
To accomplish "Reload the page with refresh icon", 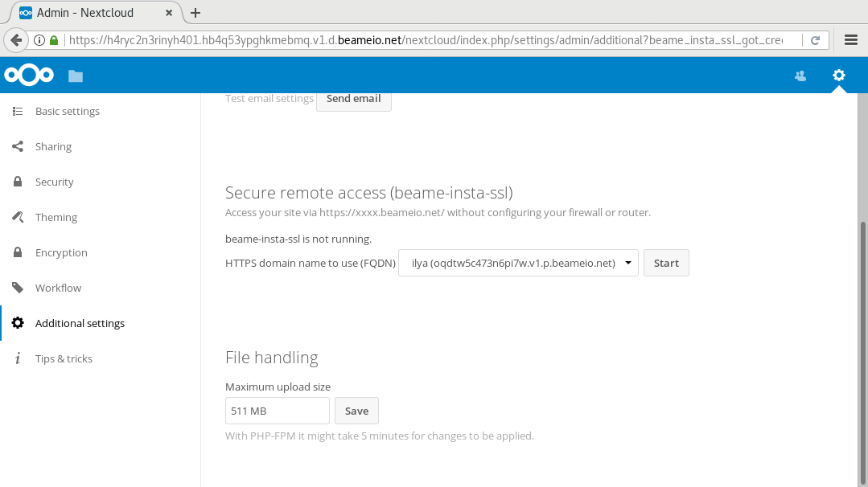I will point(815,40).
